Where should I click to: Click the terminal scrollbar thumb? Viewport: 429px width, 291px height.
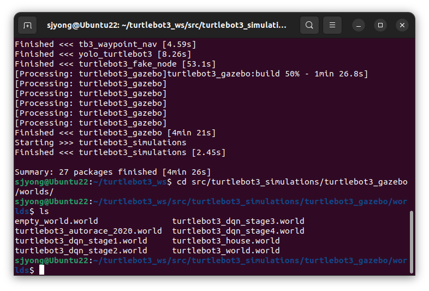point(411,242)
